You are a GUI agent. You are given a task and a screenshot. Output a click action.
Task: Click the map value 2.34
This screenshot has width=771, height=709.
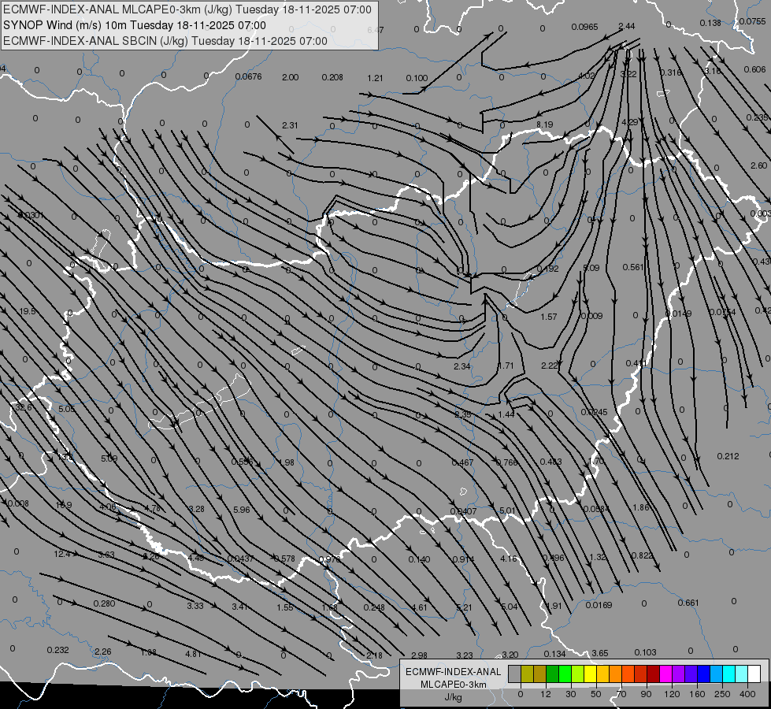[461, 366]
